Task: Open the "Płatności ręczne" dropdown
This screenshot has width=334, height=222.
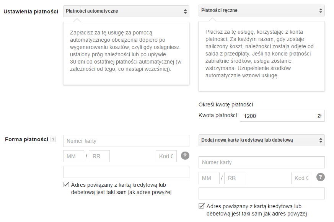Action: tap(261, 10)
